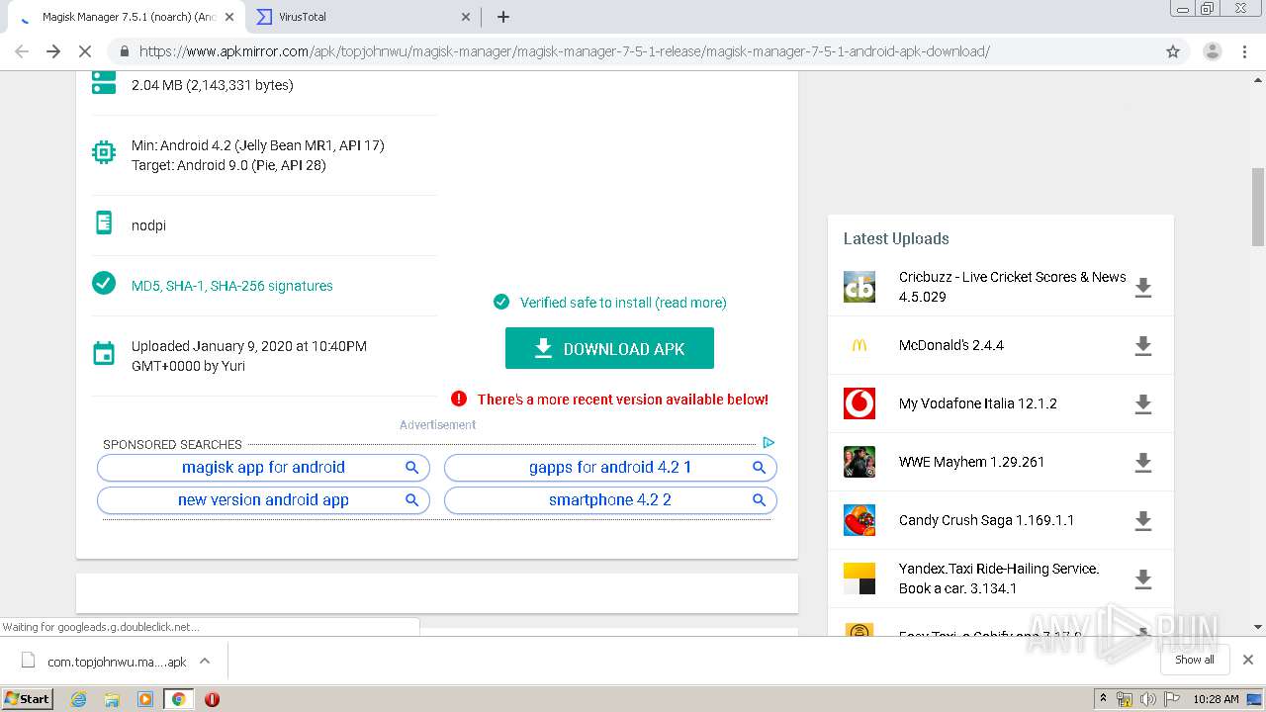Open Yandex.Taxi app icon thumbnail
This screenshot has width=1266, height=712.
click(x=859, y=578)
